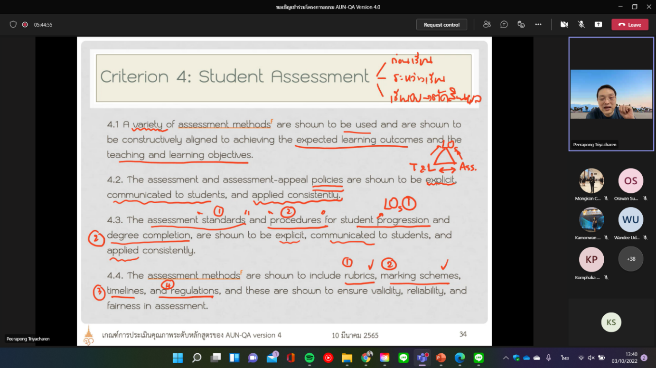
Task: Select the KS participant avatar
Action: click(611, 322)
